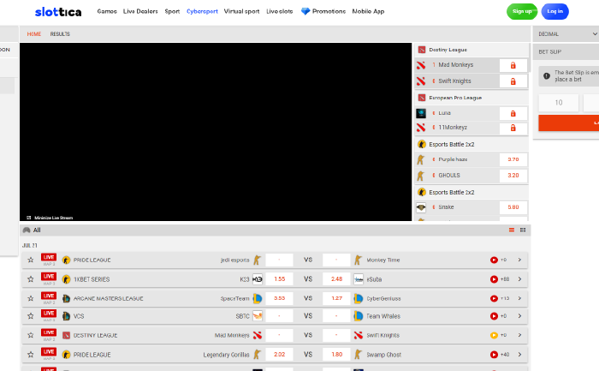The width and height of the screenshot is (599, 371).
Task: Play live stream for Jedi esports match
Action: 494,260
